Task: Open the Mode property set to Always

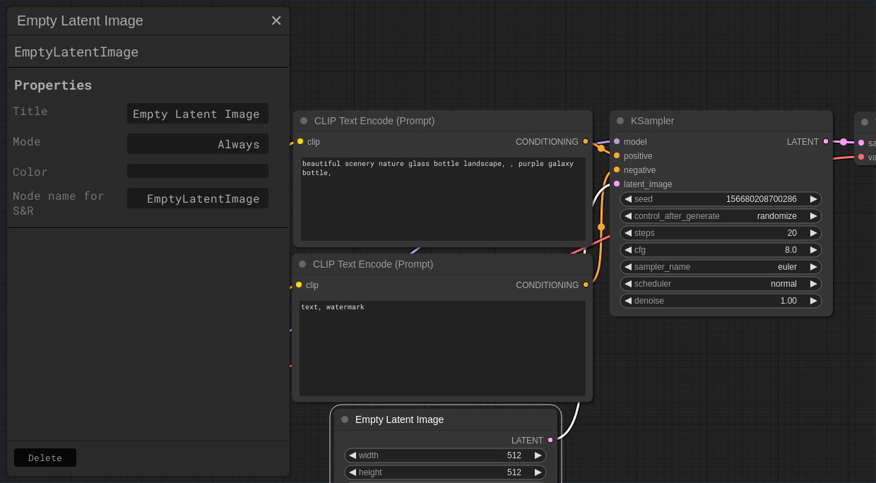Action: pos(198,144)
